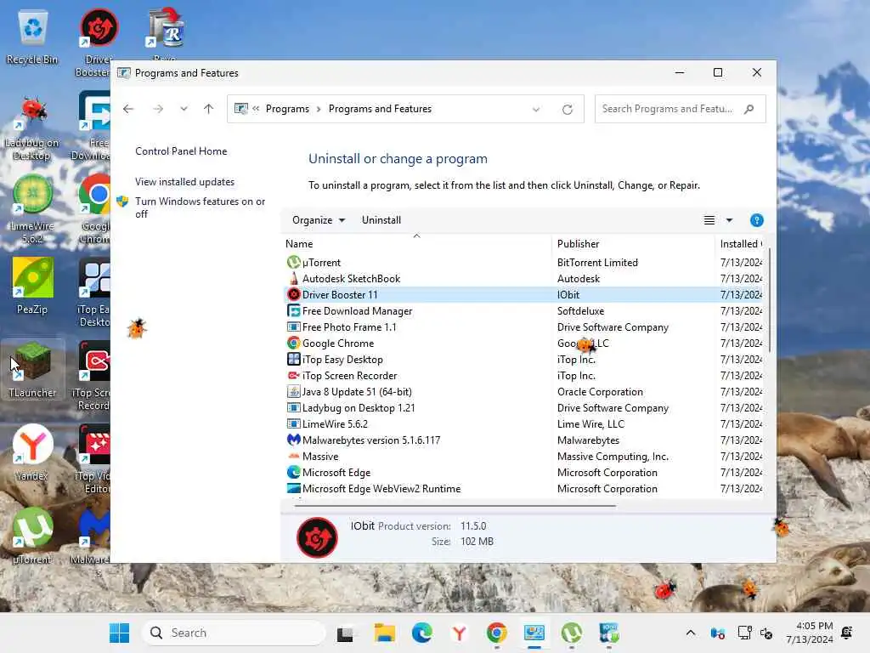Open the PeaZip desktop shortcut
Viewport: 870px width, 653px height.
(32, 286)
